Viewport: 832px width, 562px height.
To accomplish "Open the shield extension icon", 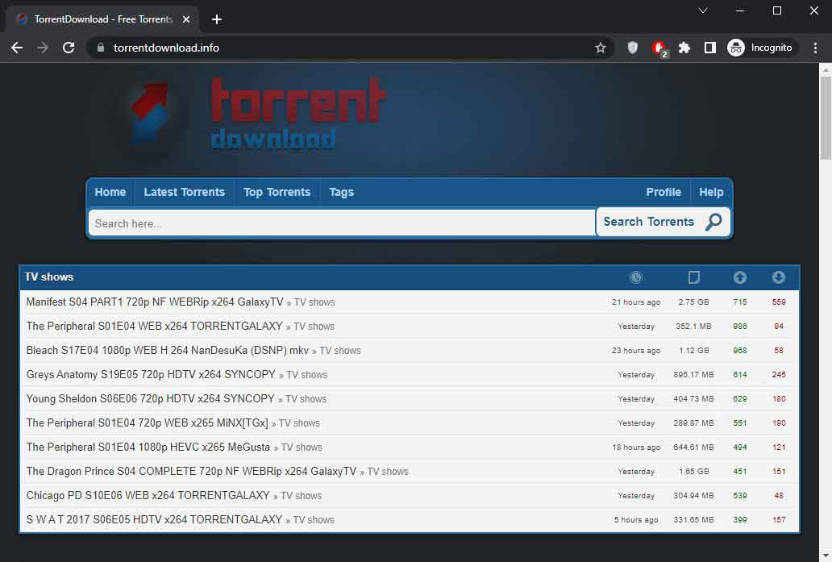I will pyautogui.click(x=633, y=48).
